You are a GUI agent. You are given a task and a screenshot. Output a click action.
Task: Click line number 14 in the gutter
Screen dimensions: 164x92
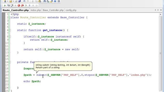(7, 56)
